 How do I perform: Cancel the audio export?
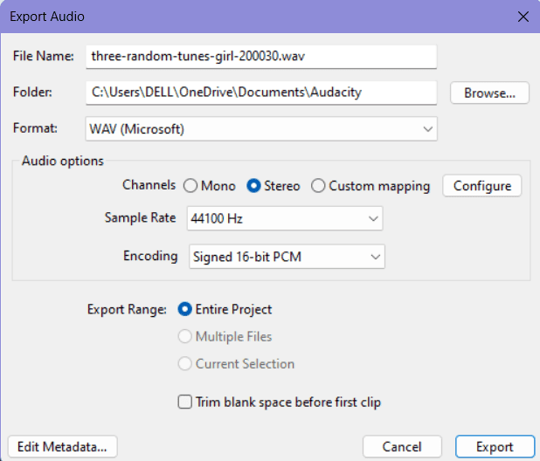coord(402,447)
